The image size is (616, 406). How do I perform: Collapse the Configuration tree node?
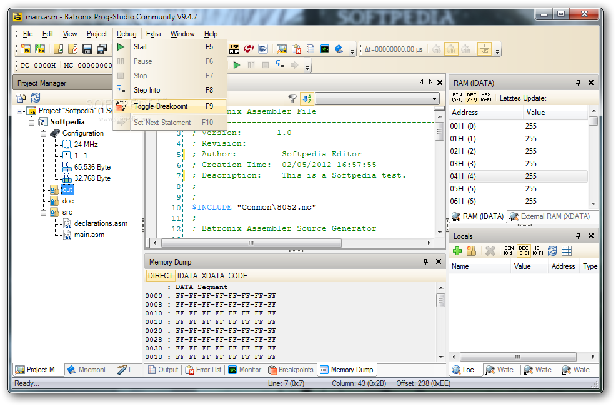click(x=43, y=134)
